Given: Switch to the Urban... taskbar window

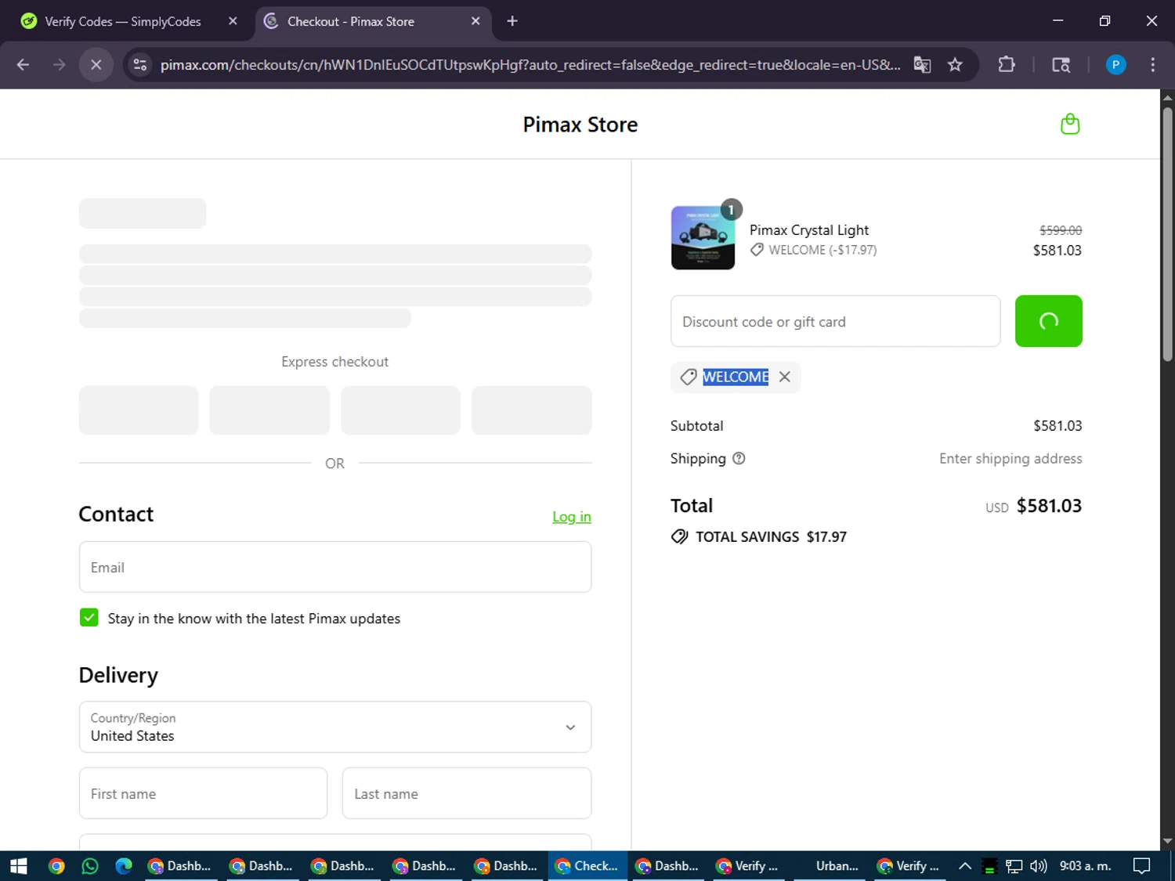Looking at the screenshot, I should [x=829, y=866].
